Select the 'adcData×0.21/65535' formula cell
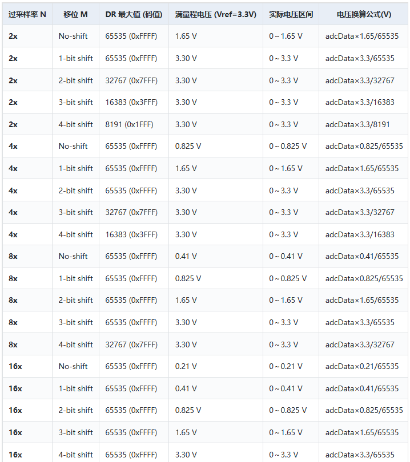Image resolution: width=410 pixels, height=462 pixels. (x=362, y=366)
